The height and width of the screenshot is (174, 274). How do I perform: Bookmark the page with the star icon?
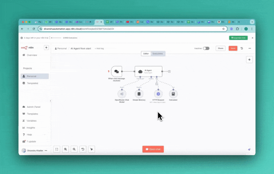pyautogui.click(x=223, y=29)
